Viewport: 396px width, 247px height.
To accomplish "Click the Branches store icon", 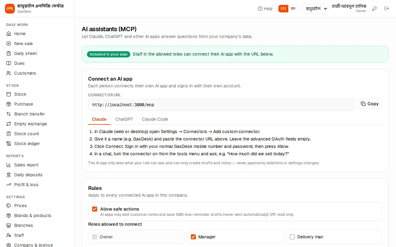I will pos(9,225).
